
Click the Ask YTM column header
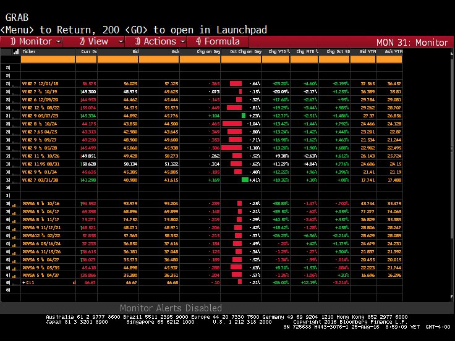coord(393,52)
